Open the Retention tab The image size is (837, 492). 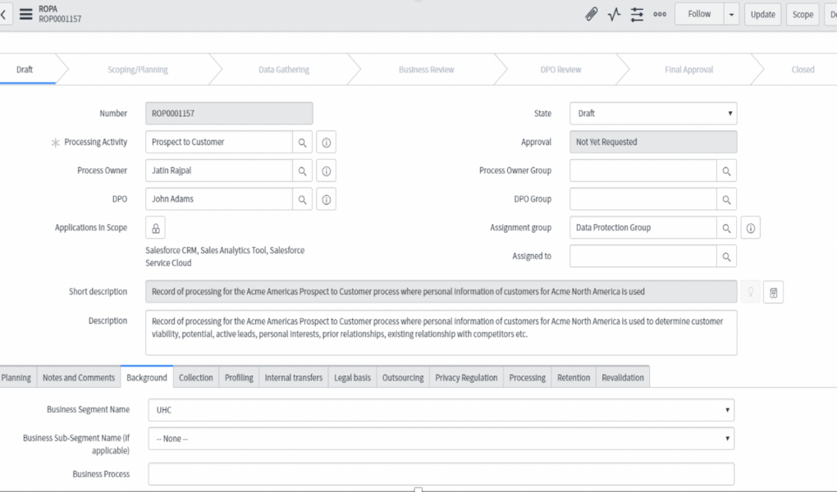click(574, 377)
